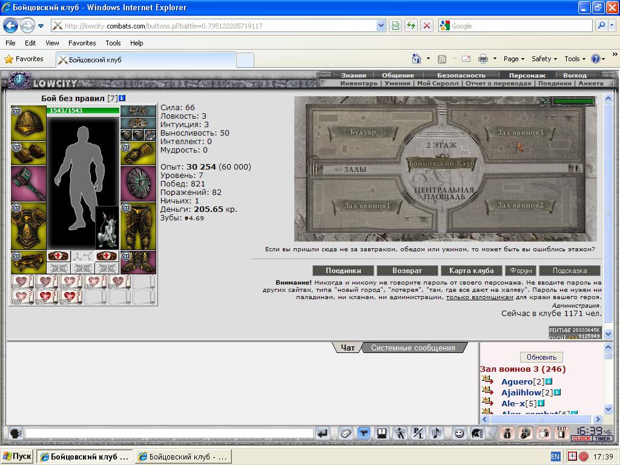620x465 pixels.
Task: Click the Поединки button
Action: tap(343, 271)
